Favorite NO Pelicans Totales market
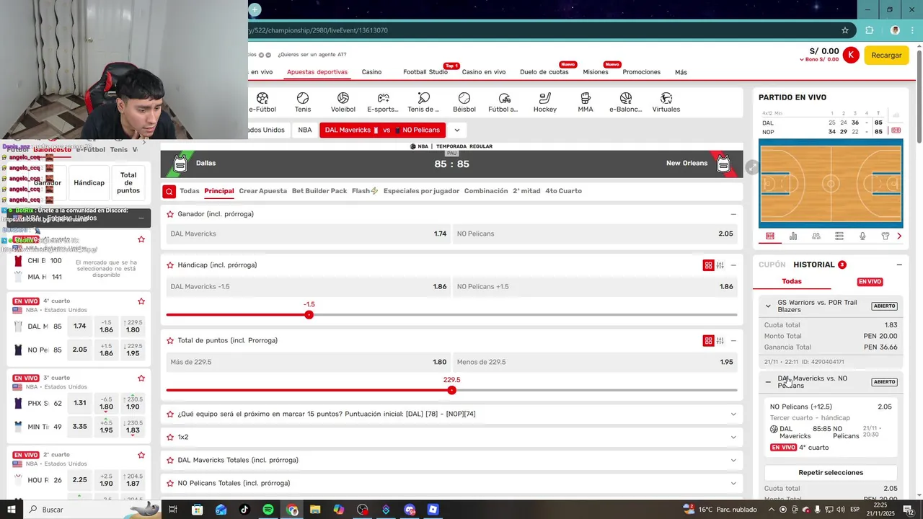Viewport: 923px width, 519px height. [x=170, y=483]
